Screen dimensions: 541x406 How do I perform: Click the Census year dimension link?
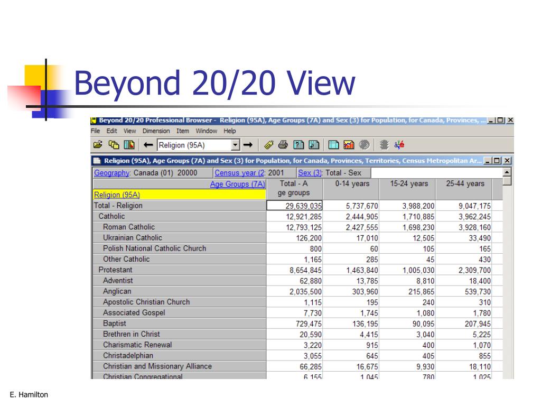pos(240,173)
